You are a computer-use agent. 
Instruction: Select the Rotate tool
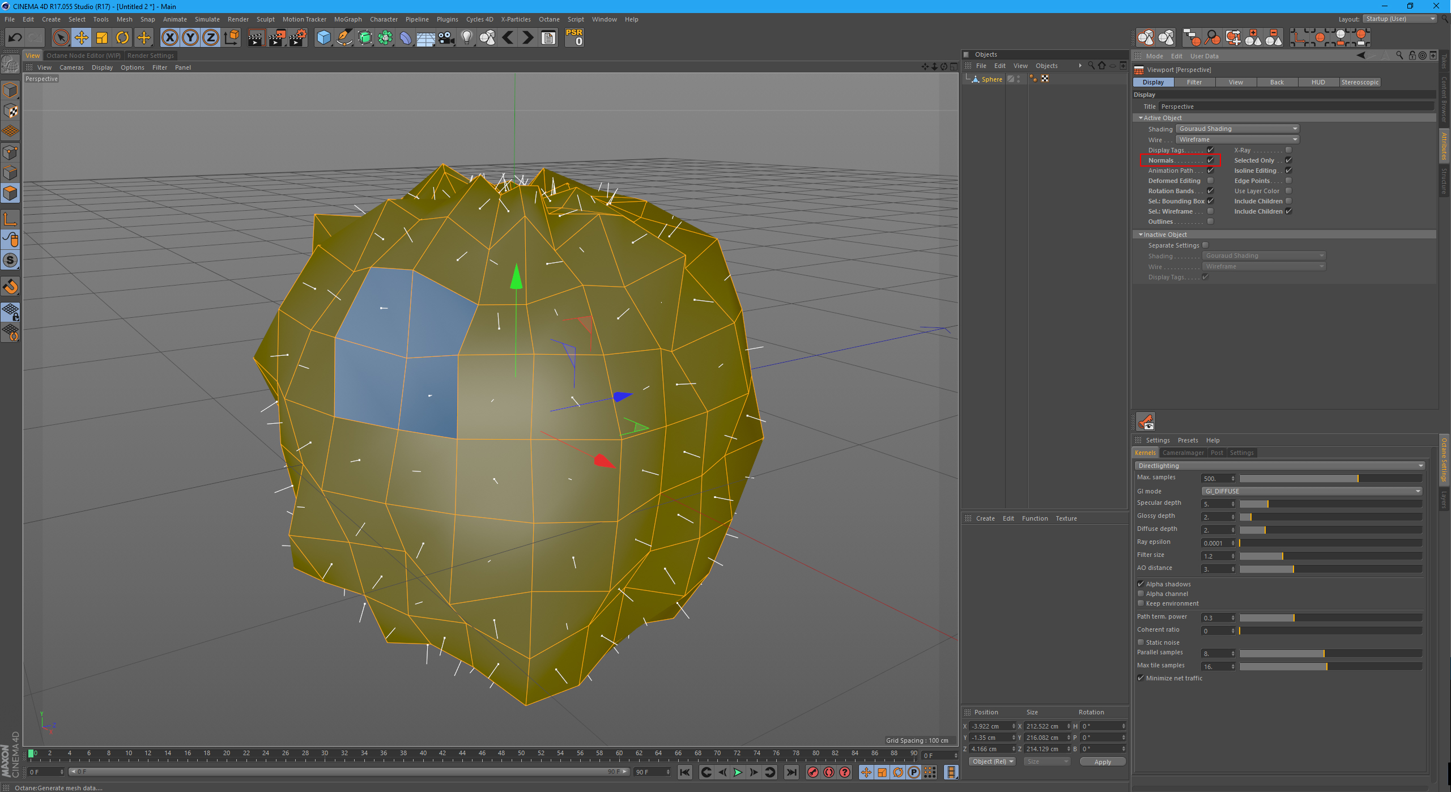click(x=122, y=38)
